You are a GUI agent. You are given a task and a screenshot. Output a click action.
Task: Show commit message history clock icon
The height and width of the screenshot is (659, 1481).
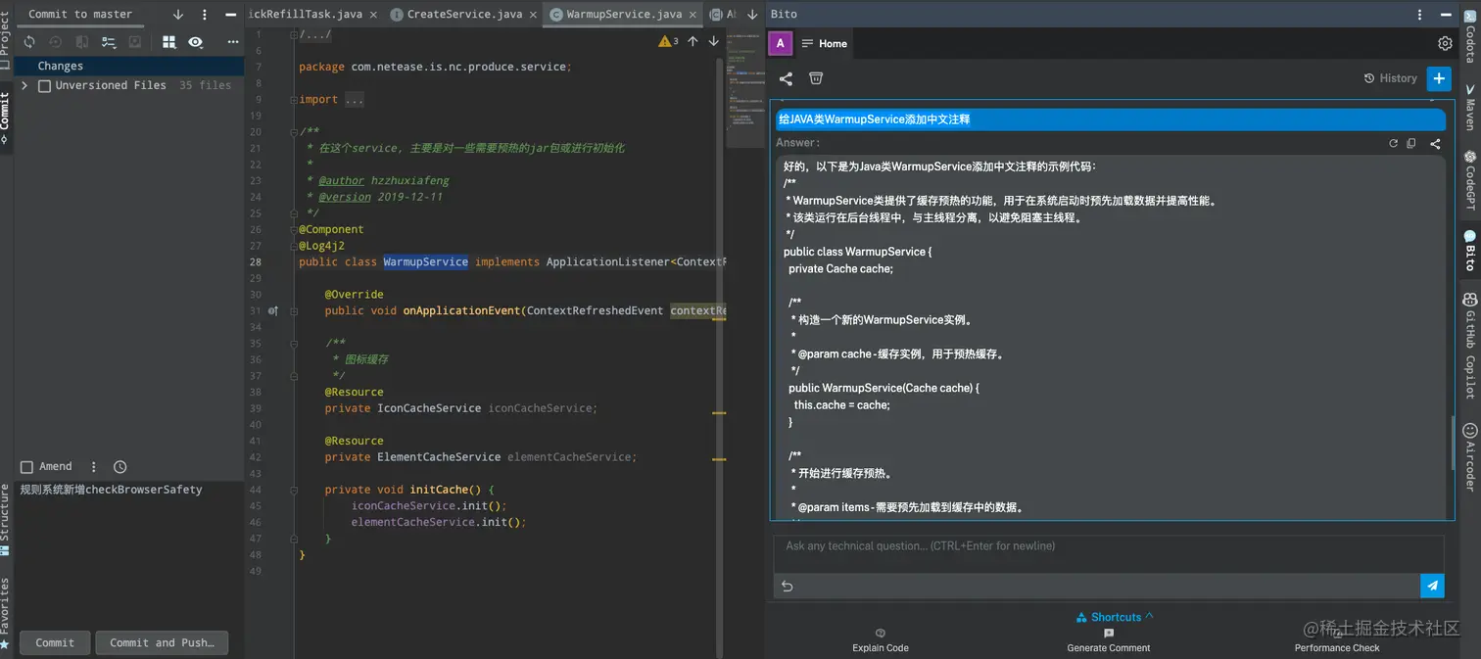coord(119,467)
